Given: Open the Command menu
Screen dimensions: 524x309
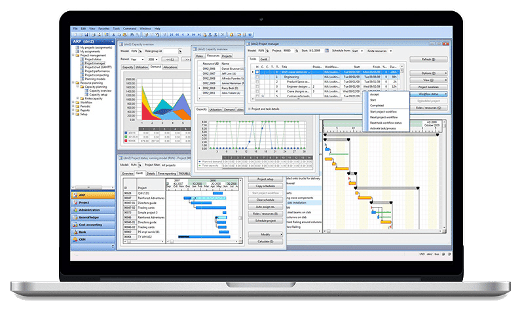Looking at the screenshot, I should point(130,29).
